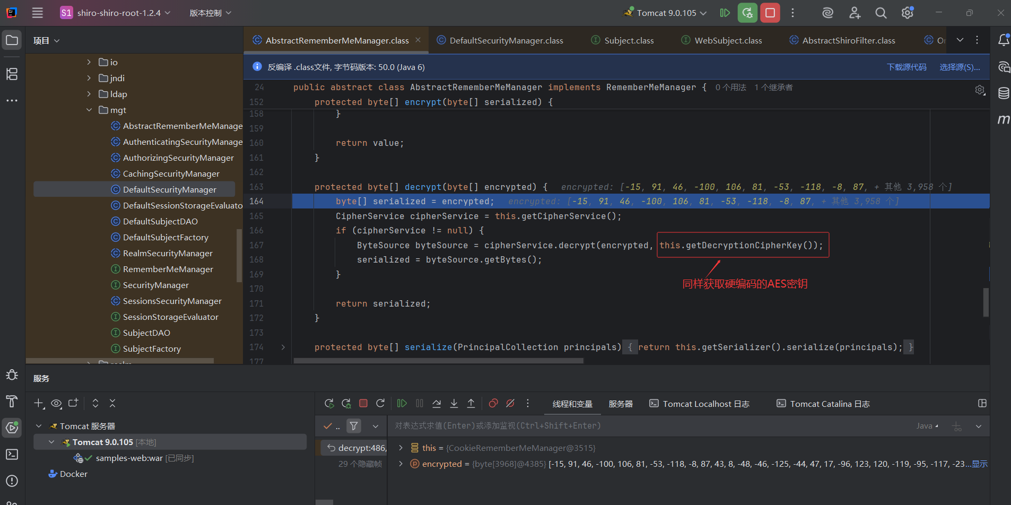
Task: Switch to DefaultSecurityManager.class tab
Action: pos(506,40)
